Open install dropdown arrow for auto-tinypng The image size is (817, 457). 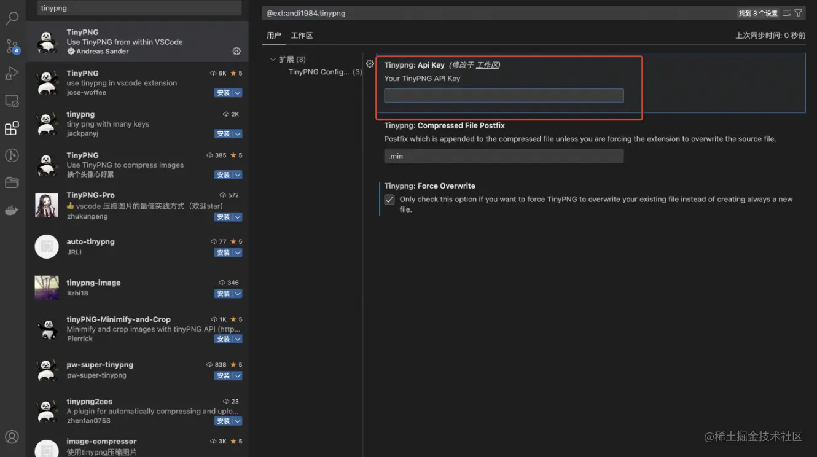[x=238, y=252]
